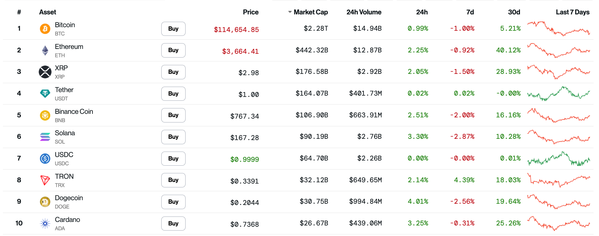Click the XRP logo icon

point(45,72)
